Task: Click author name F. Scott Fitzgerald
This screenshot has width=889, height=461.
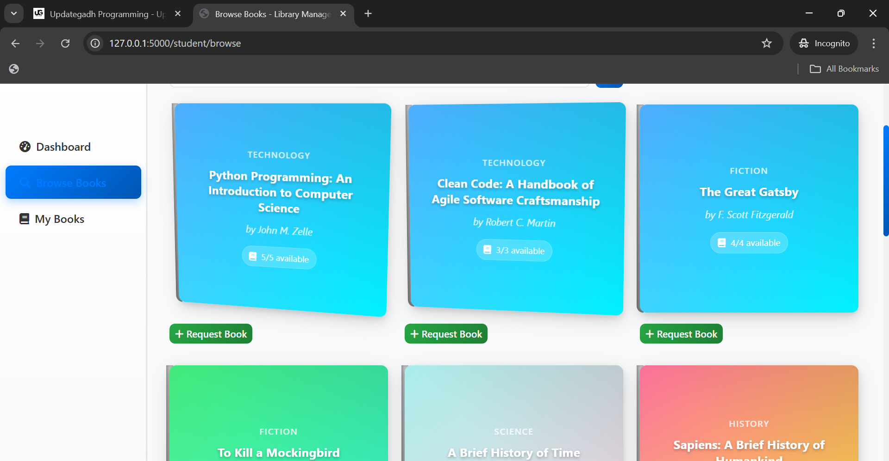Action: (749, 215)
